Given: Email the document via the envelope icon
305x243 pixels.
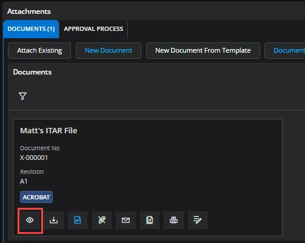Looking at the screenshot, I should pyautogui.click(x=126, y=220).
